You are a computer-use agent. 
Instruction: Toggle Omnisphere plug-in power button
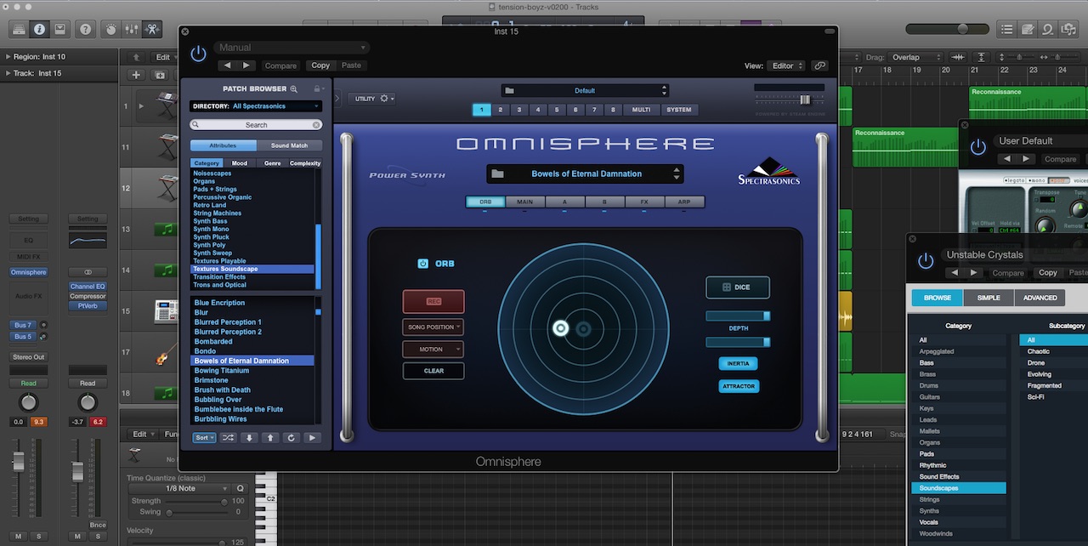pyautogui.click(x=198, y=54)
